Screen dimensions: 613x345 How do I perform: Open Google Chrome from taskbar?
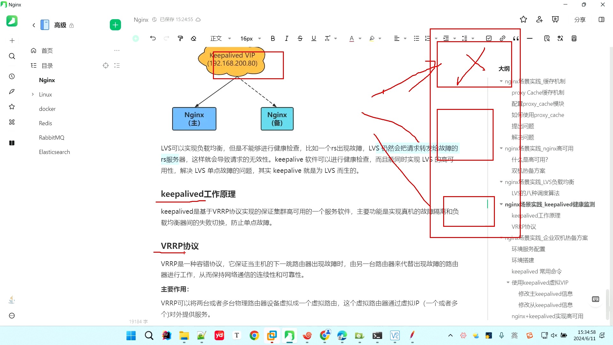click(x=254, y=335)
